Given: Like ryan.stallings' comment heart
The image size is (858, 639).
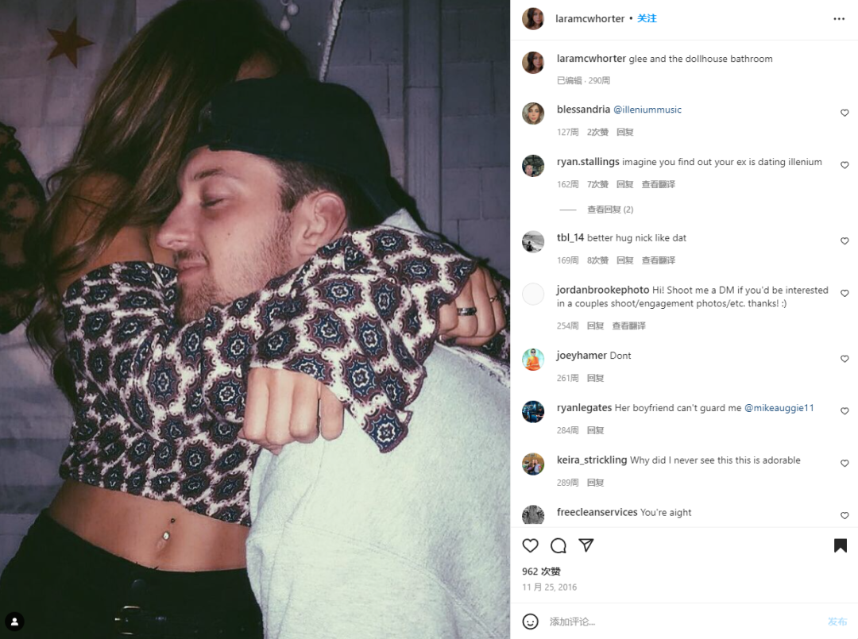Looking at the screenshot, I should [844, 165].
